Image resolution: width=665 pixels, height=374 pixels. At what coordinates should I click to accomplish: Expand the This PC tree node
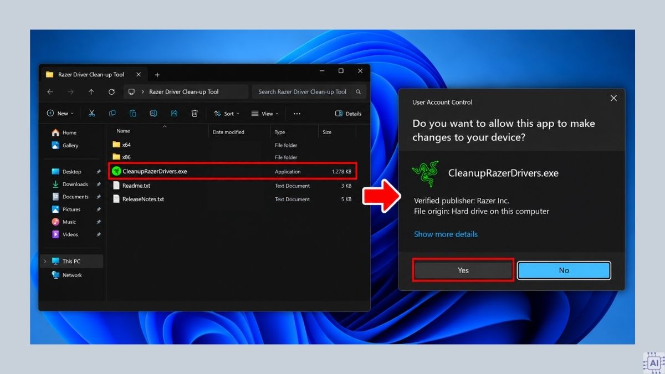click(x=45, y=262)
